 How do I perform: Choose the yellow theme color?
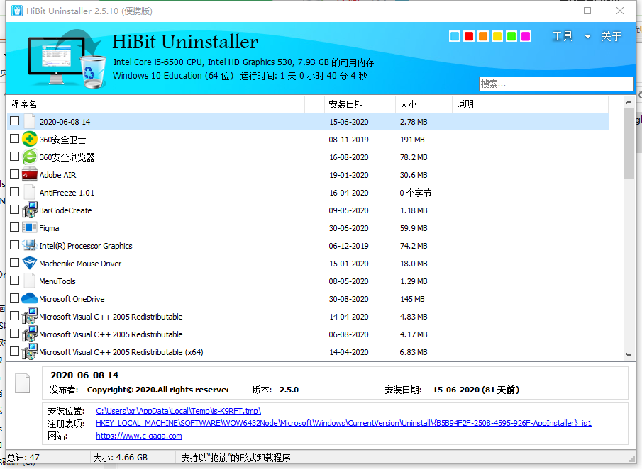click(x=497, y=36)
